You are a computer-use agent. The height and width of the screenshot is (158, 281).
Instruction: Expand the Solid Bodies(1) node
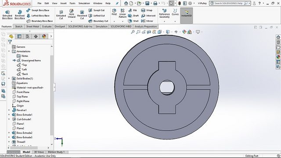point(9,79)
